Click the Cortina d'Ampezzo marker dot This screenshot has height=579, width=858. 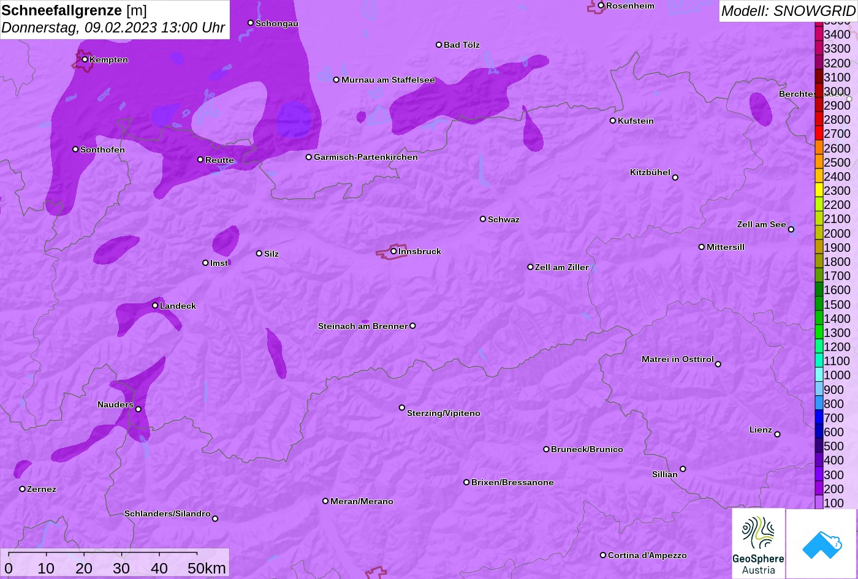point(603,555)
